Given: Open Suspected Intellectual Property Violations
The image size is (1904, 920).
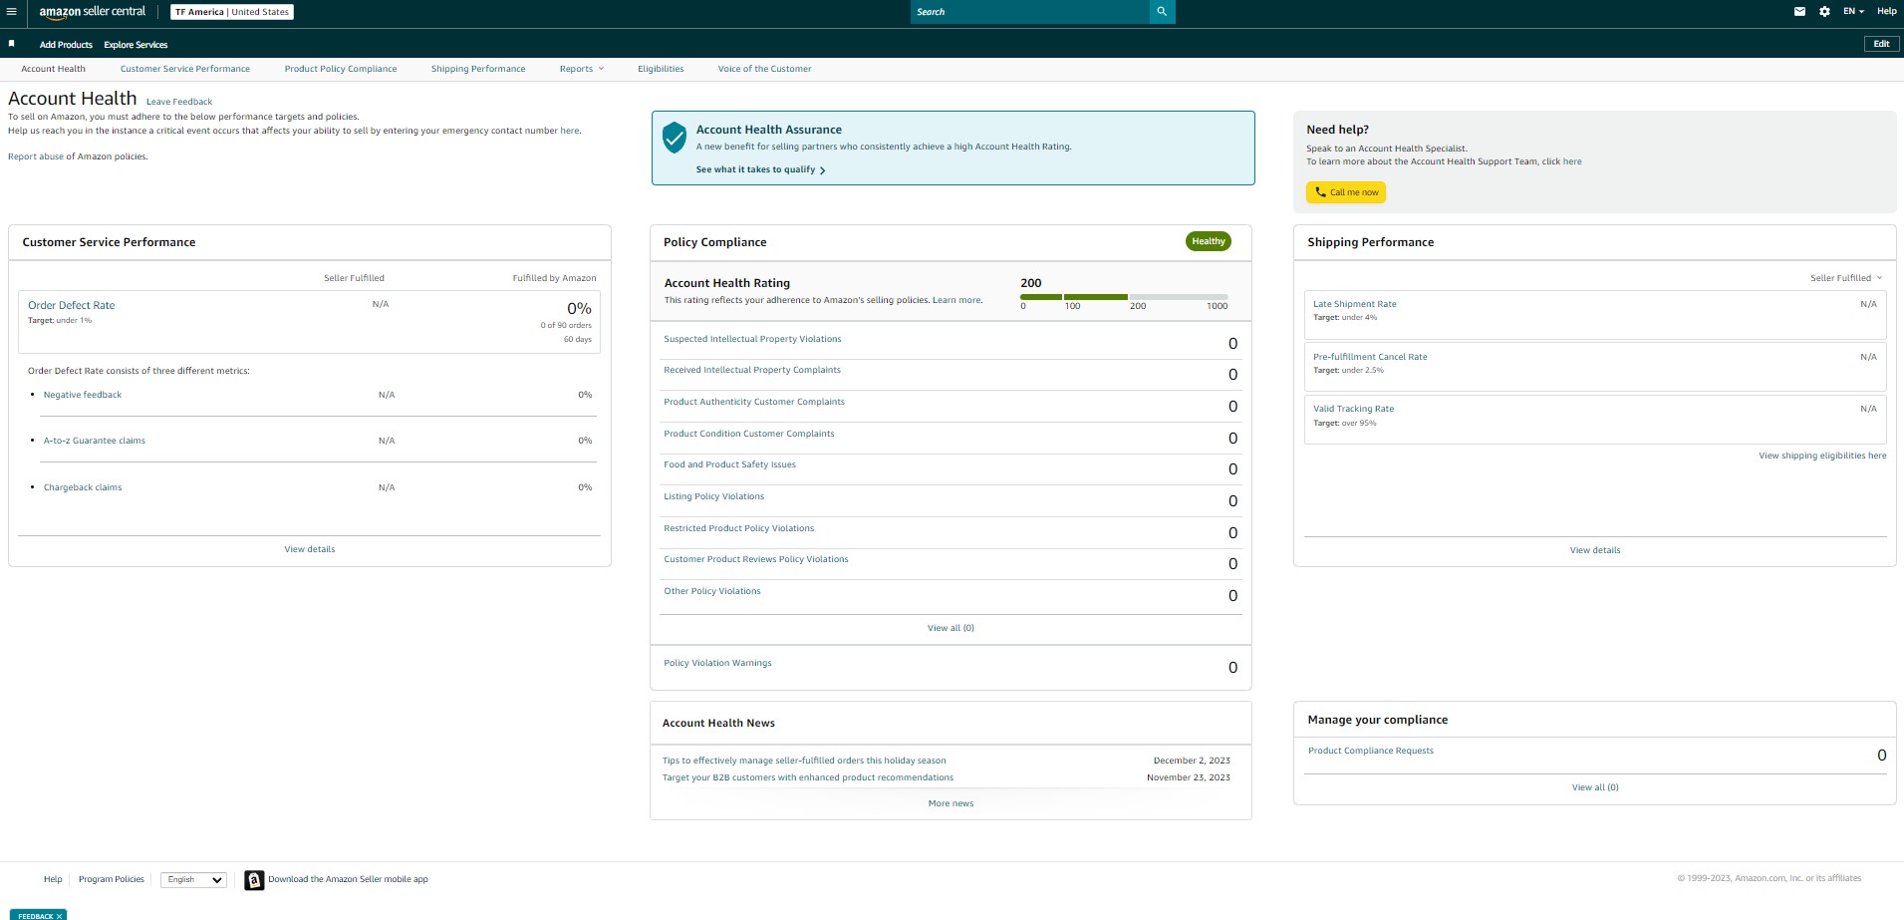Looking at the screenshot, I should click(x=752, y=339).
